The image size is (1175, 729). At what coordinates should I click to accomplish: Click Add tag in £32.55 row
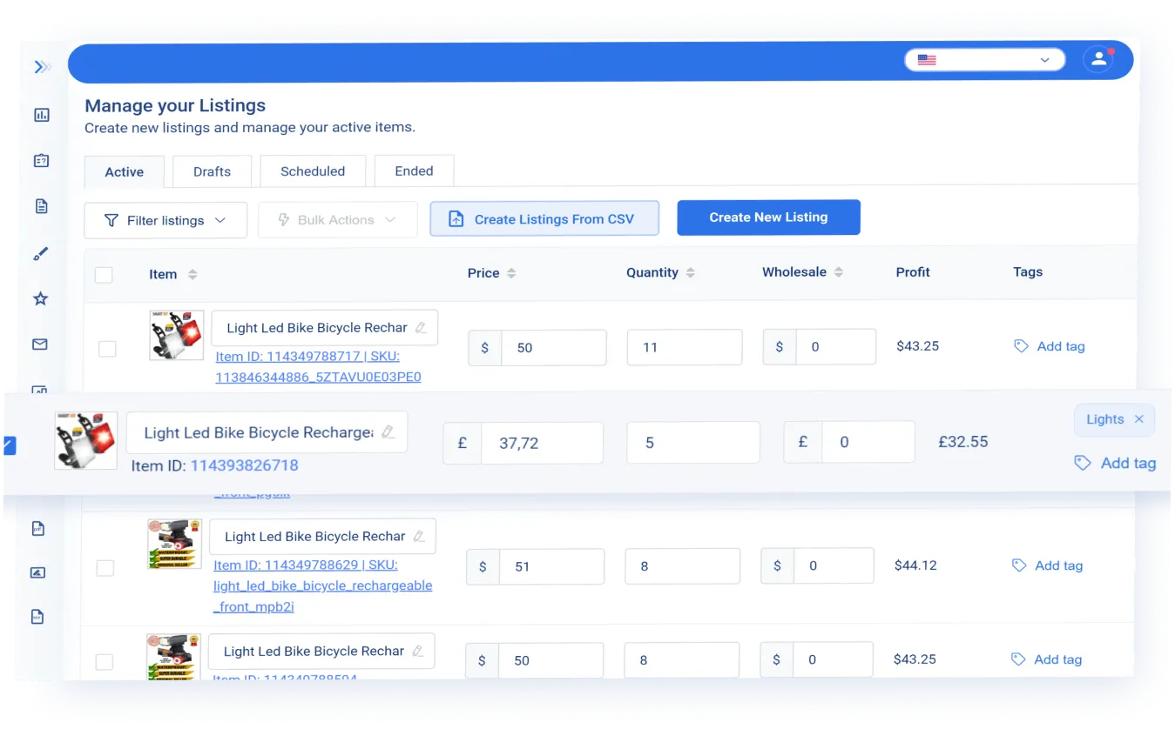1128,463
